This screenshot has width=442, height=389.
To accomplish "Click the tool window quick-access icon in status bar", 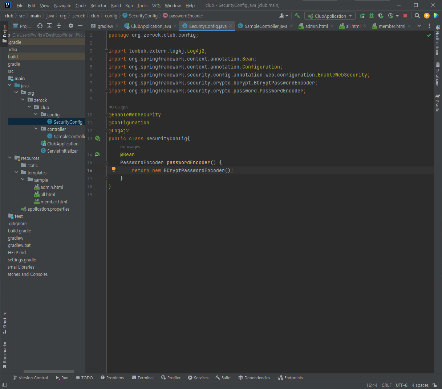I will [x=5, y=385].
